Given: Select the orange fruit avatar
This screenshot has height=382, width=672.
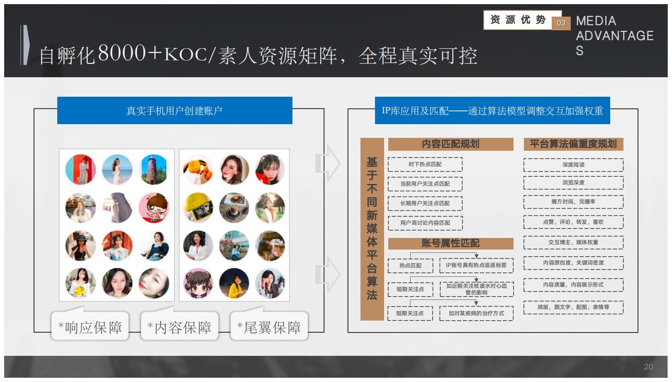Looking at the screenshot, I should [x=198, y=169].
